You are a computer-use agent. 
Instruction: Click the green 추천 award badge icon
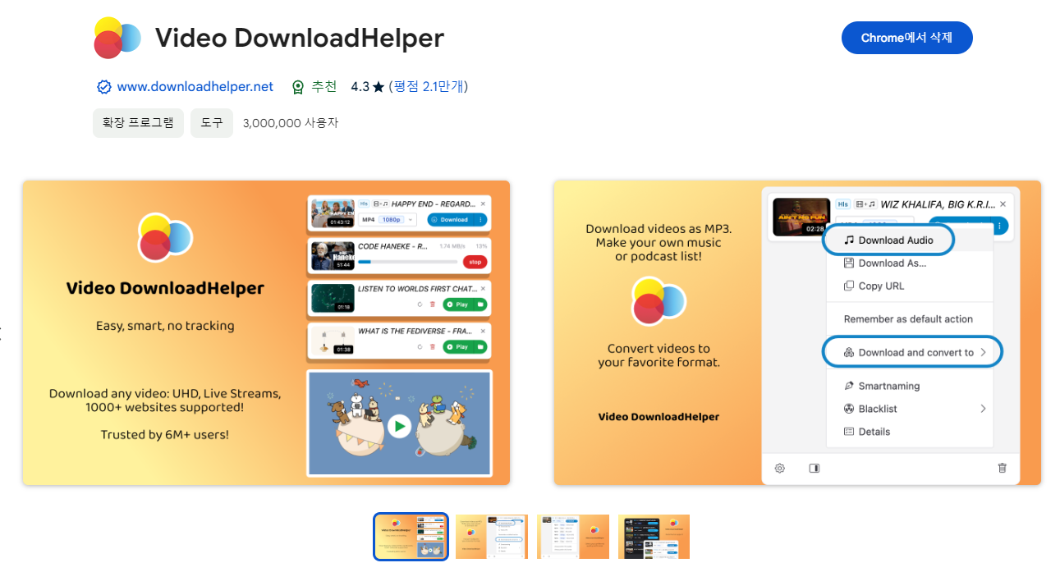(x=298, y=87)
